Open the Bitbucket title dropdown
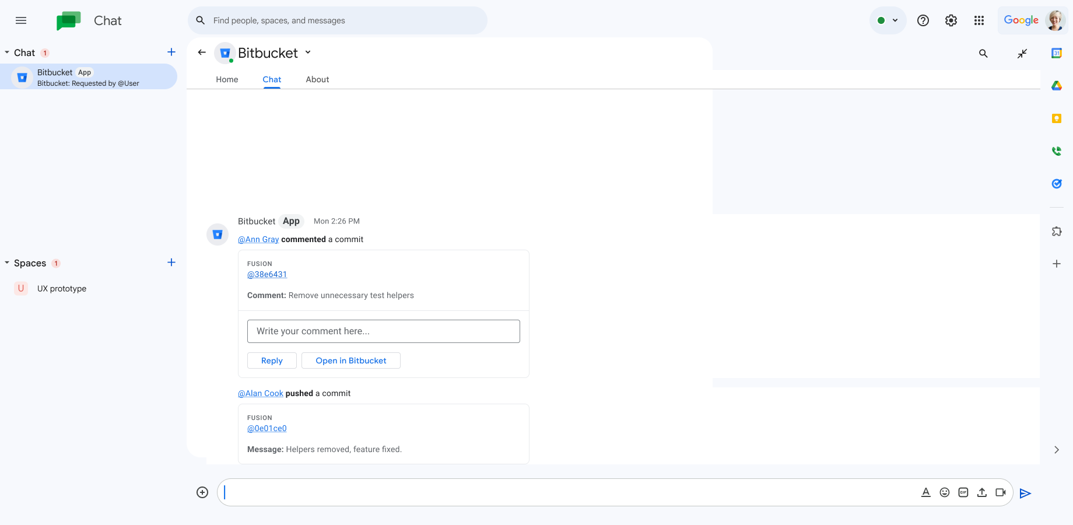1073x525 pixels. (x=308, y=52)
